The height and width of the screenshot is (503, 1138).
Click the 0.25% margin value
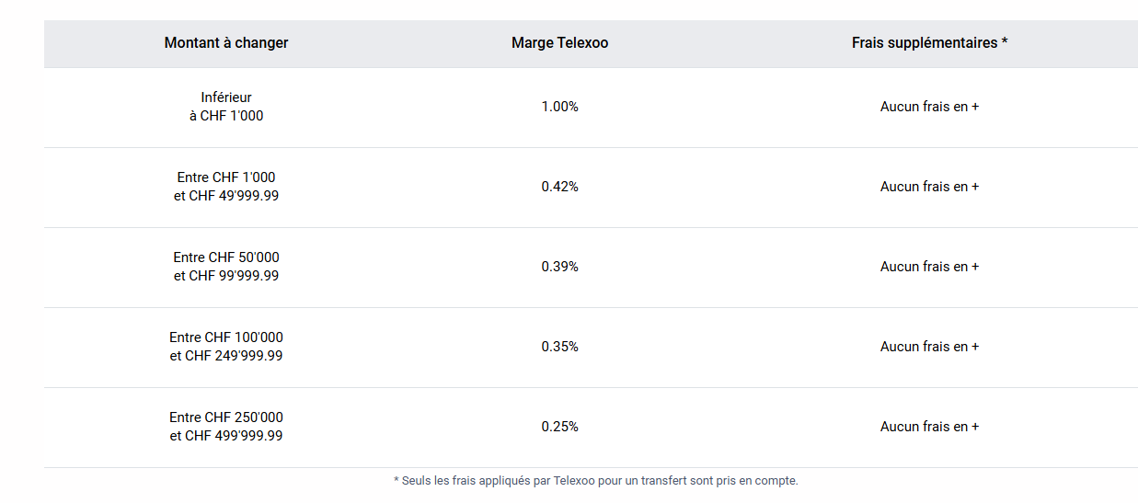(x=559, y=427)
